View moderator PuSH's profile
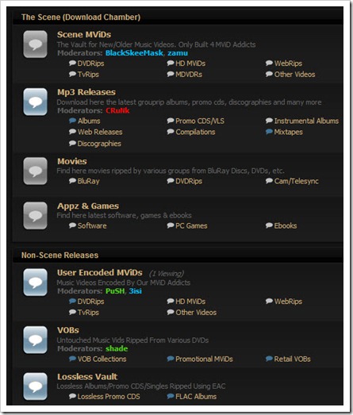Viewport: 353px width, 415px height. click(115, 291)
